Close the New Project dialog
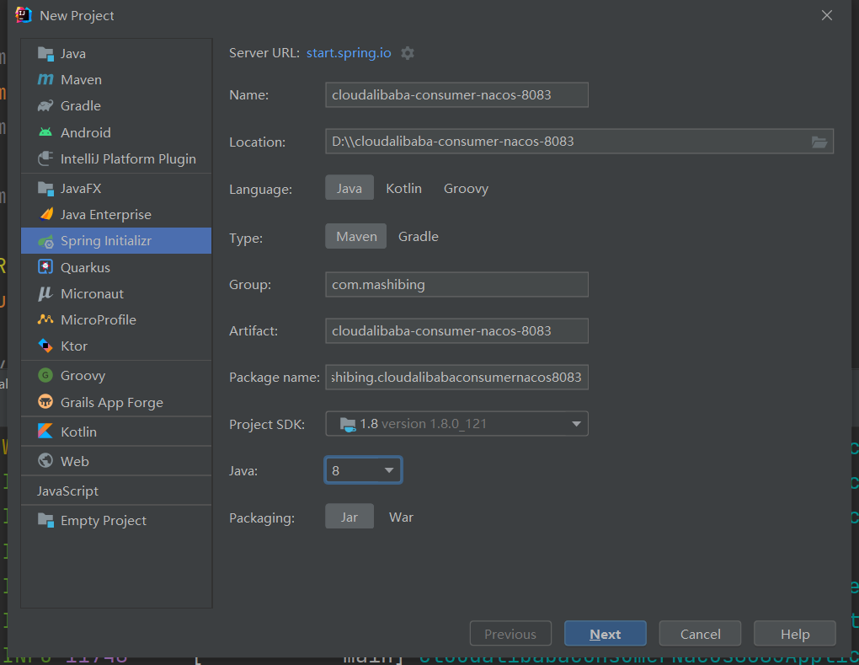This screenshot has width=859, height=665. [x=827, y=15]
